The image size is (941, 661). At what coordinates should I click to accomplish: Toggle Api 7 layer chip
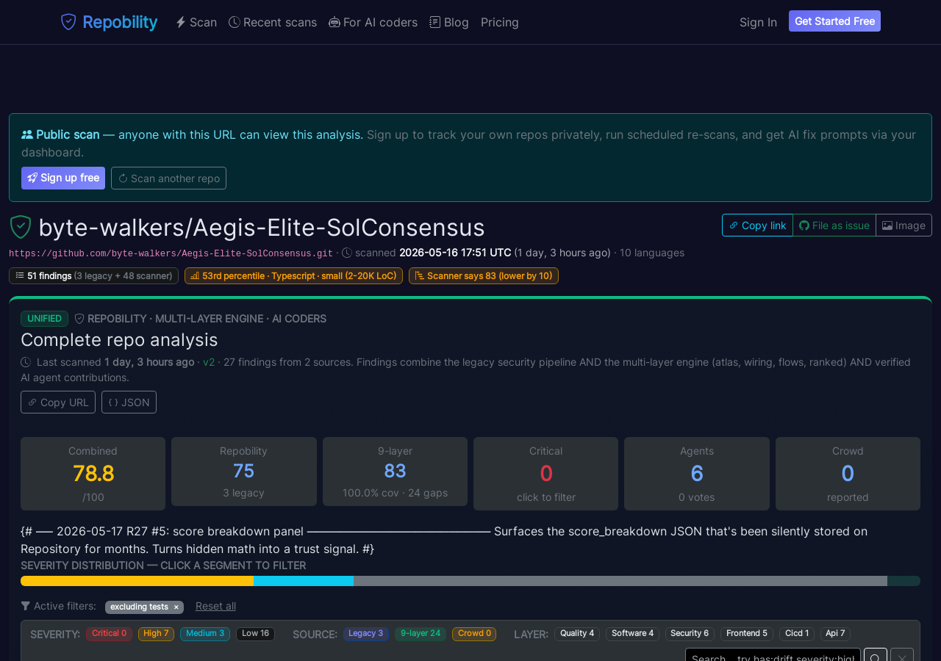click(x=835, y=633)
